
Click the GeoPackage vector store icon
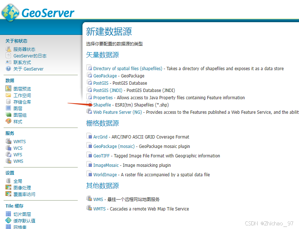tap(89, 75)
